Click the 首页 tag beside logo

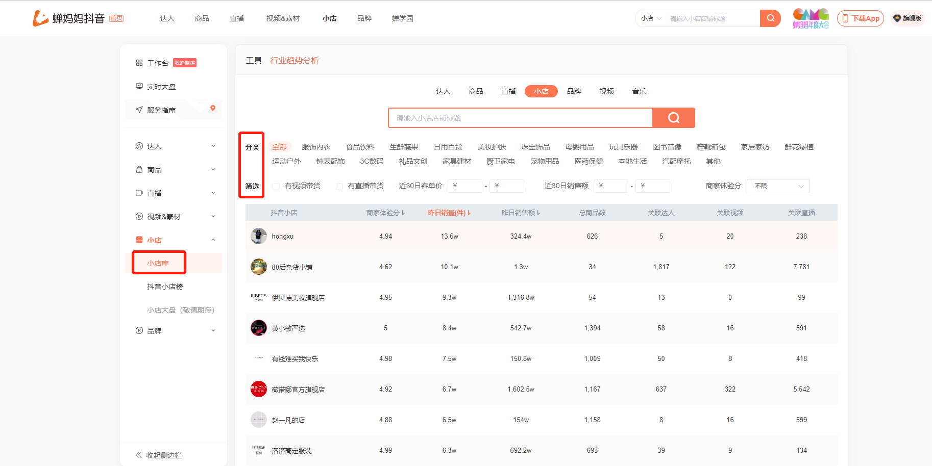pos(116,18)
